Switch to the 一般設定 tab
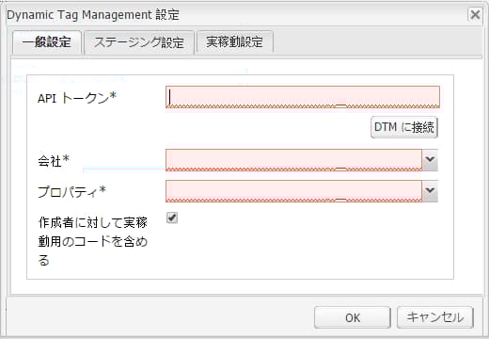This screenshot has width=489, height=339. coord(47,42)
